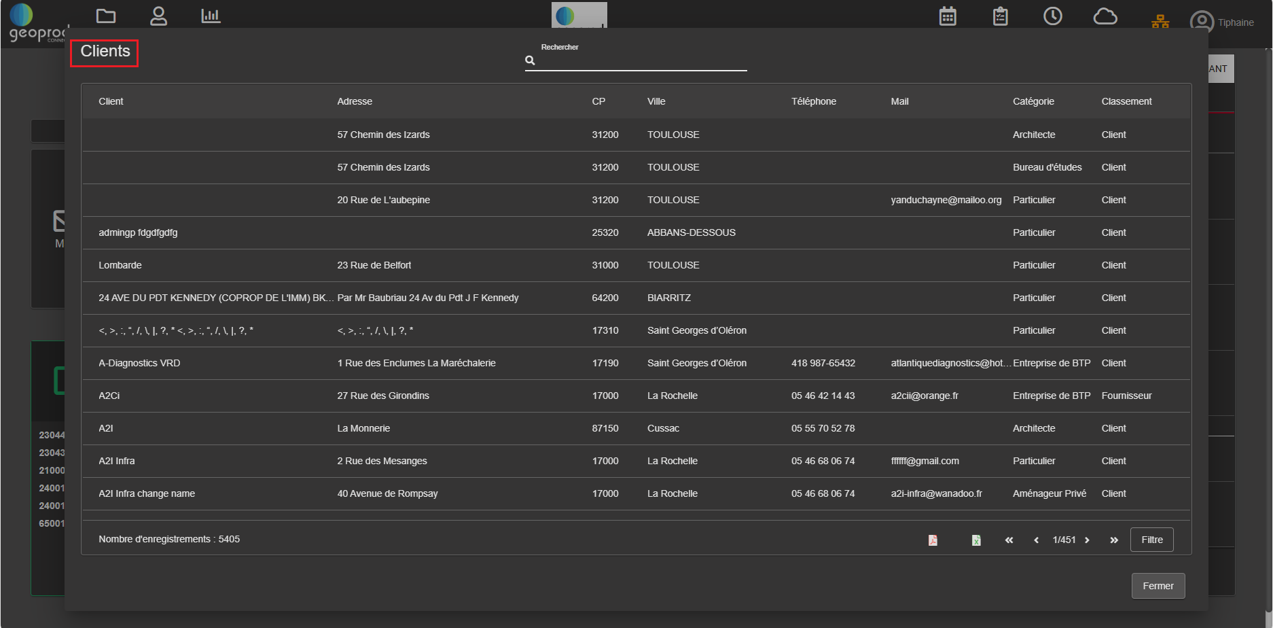Open the cloud icon in top bar
1273x628 pixels.
click(x=1105, y=16)
